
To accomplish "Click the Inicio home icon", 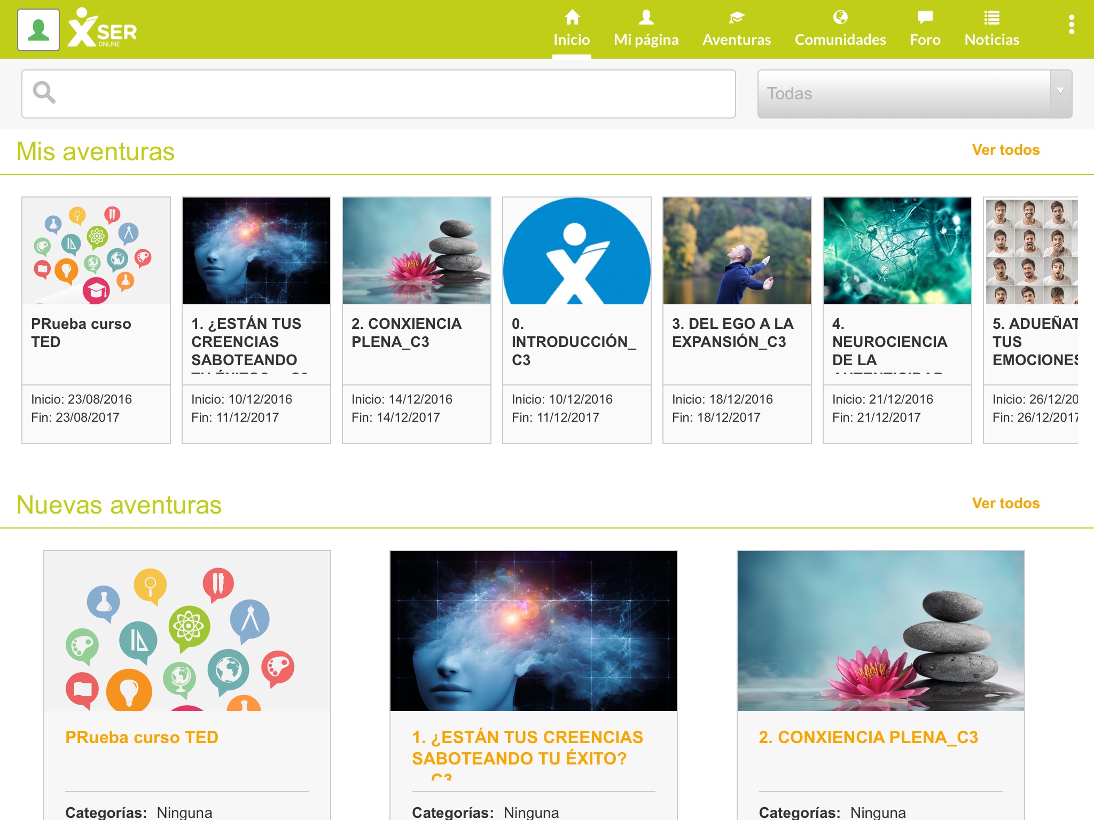I will click(x=572, y=18).
